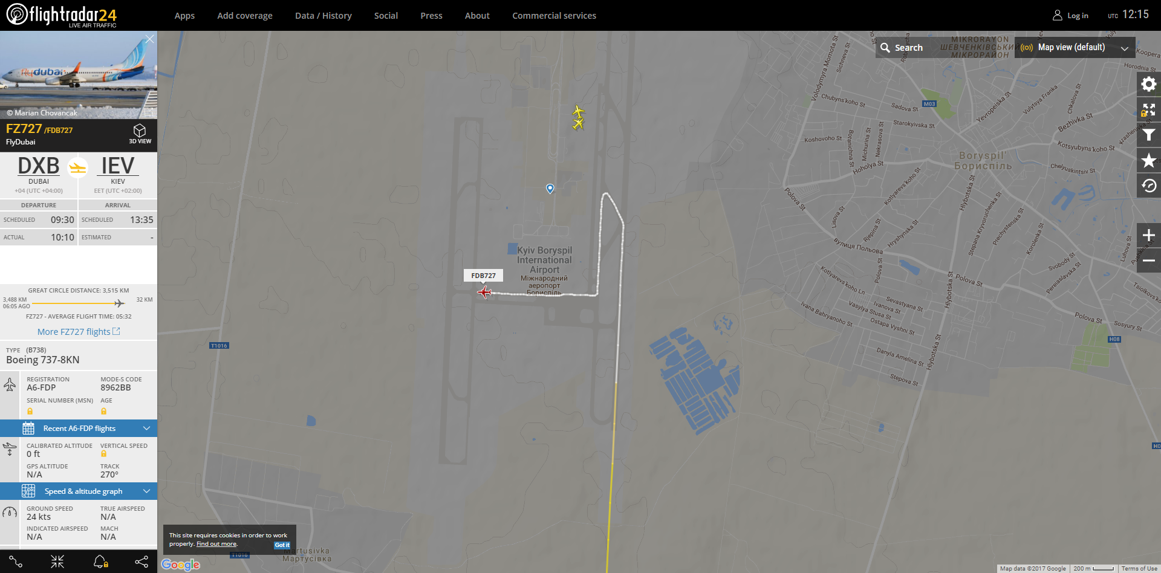The height and width of the screenshot is (573, 1161).
Task: Open 3D VIEW for flight FZ727
Action: pyautogui.click(x=140, y=134)
